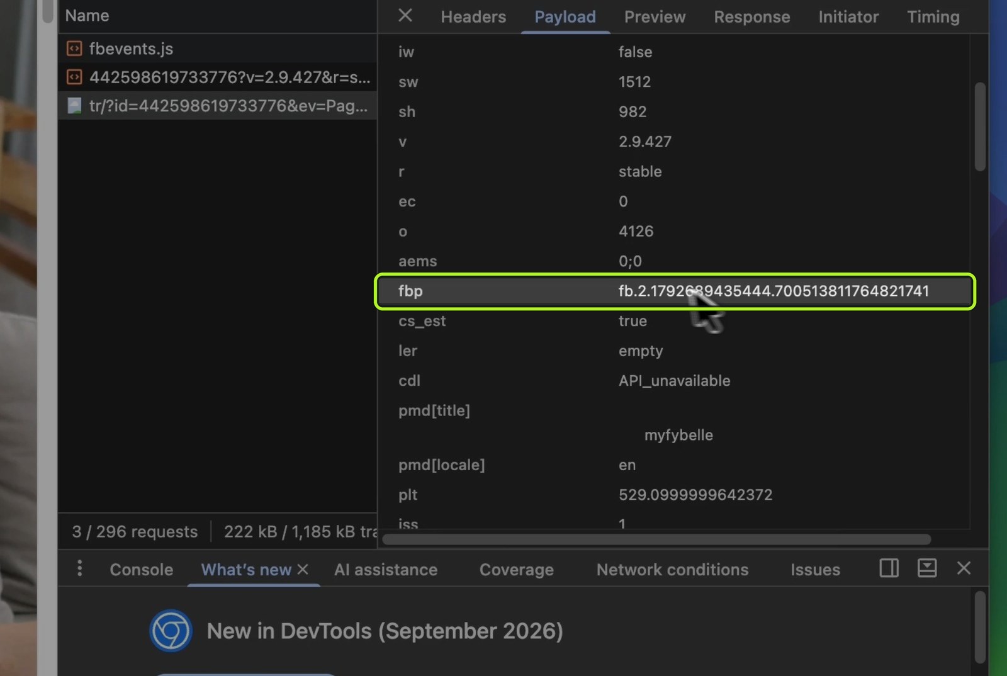1007x676 pixels.
Task: Click the What's new panel vertical scrollbar
Action: pos(980,627)
